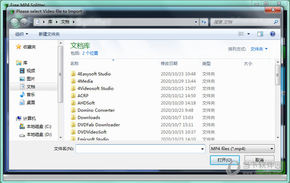Viewport: 290px width, 183px height.
Task: Close the import file dialog
Action: click(273, 10)
